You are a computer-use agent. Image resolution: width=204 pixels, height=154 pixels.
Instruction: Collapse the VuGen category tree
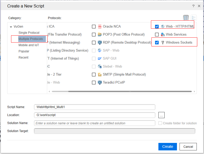pyautogui.click(x=11, y=27)
